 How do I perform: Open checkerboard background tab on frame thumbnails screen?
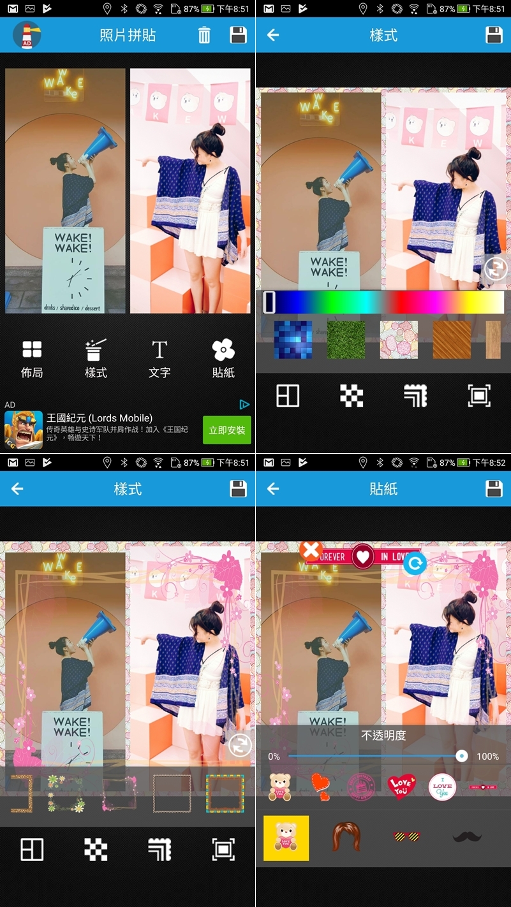point(96,850)
